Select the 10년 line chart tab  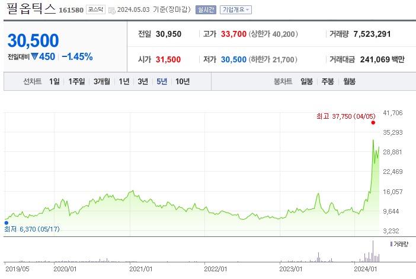(x=183, y=81)
